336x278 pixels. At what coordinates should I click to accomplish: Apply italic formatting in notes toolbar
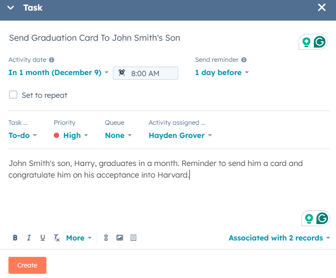pos(29,238)
